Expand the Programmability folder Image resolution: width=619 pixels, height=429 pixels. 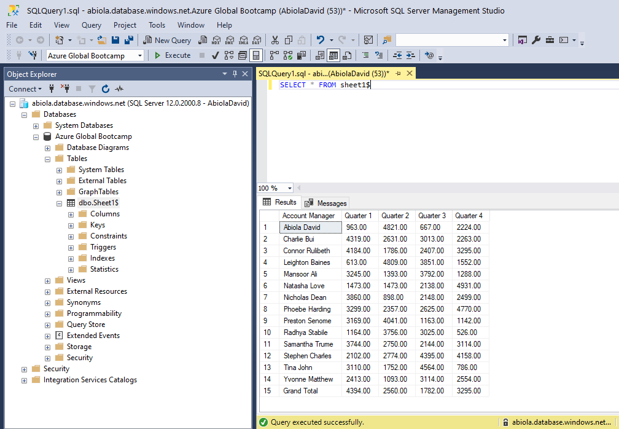[x=47, y=314]
